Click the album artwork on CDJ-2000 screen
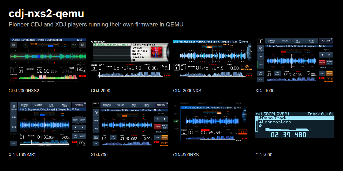The image size is (343, 171). (x=156, y=52)
